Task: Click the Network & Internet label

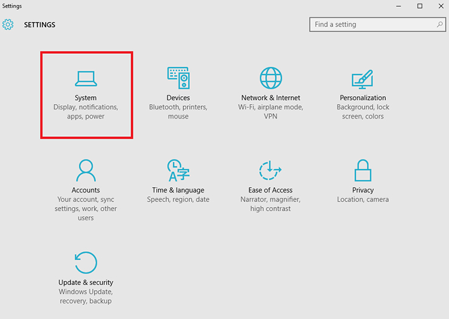Action: tap(271, 97)
